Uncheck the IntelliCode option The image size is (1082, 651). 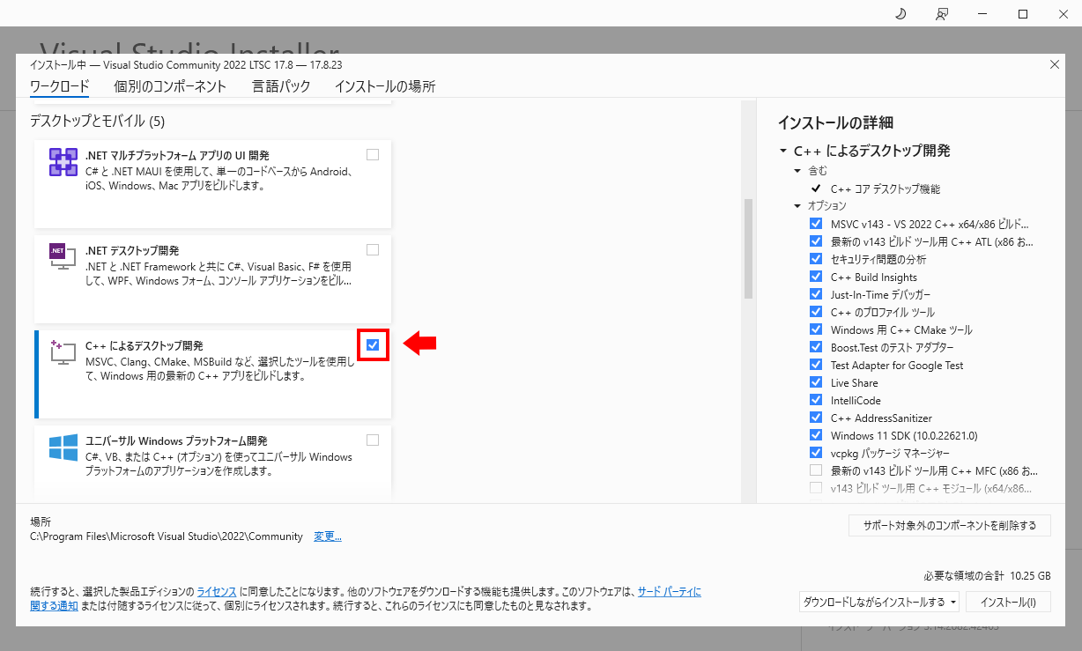(815, 400)
